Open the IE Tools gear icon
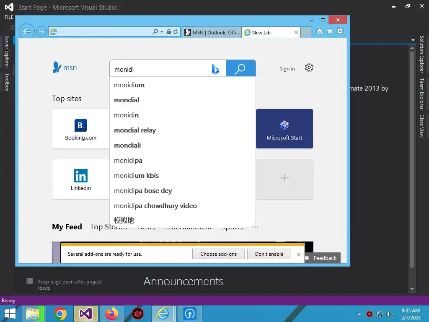429x322 pixels. 340,31
